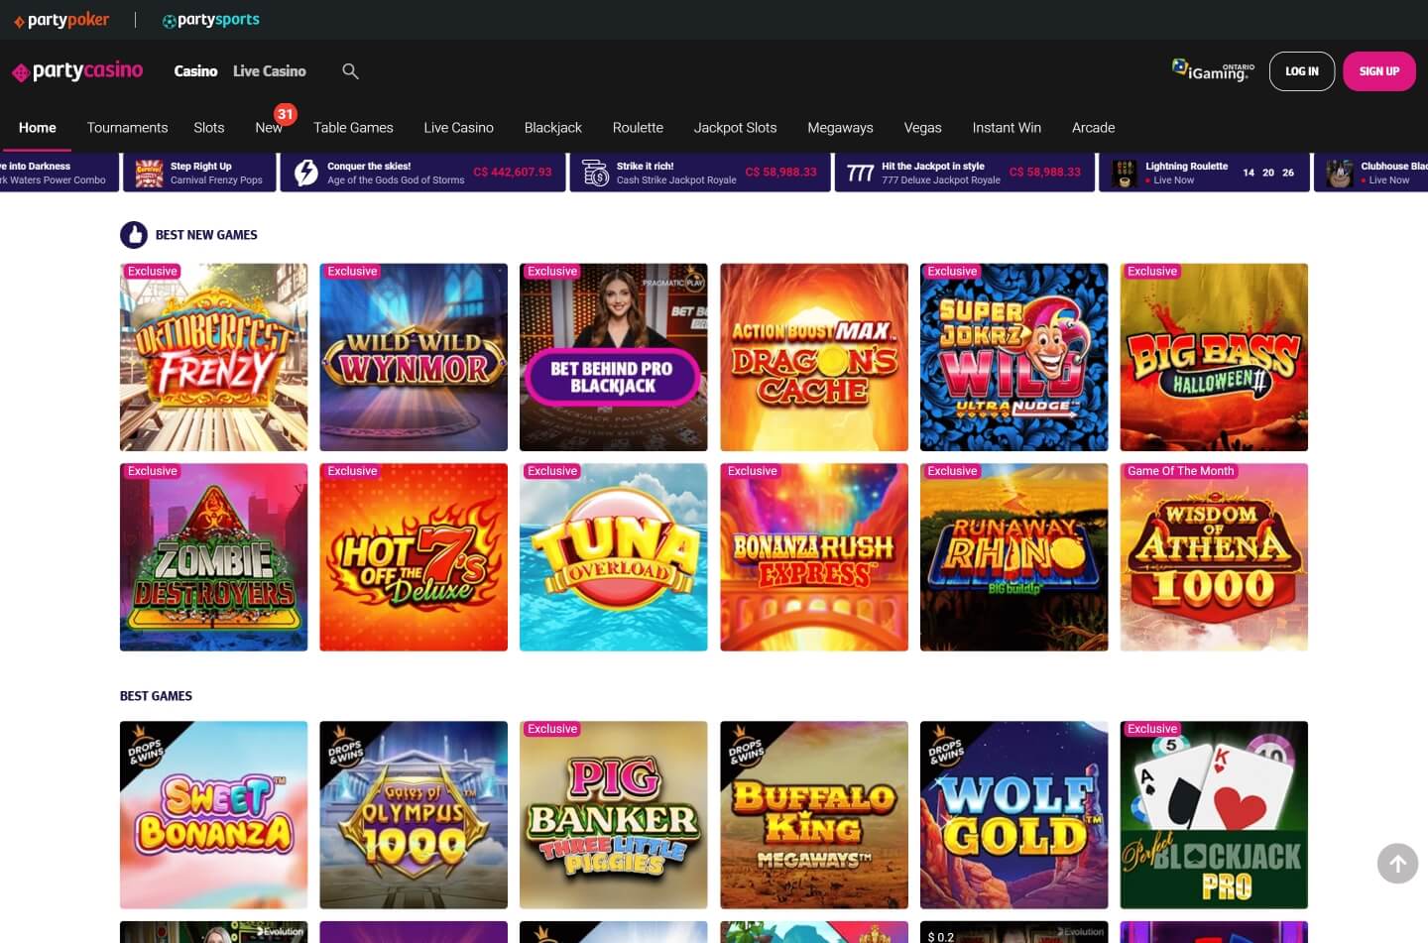Click the iGaming Ontario logo

pos(1213,70)
